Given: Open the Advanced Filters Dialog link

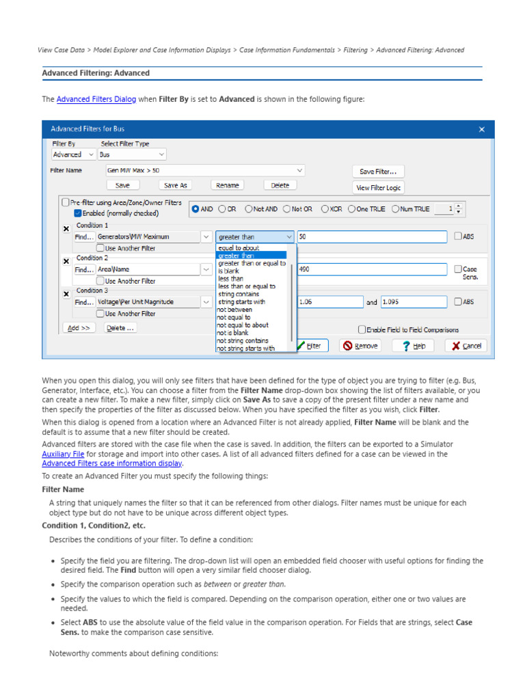Looking at the screenshot, I should pos(96,99).
